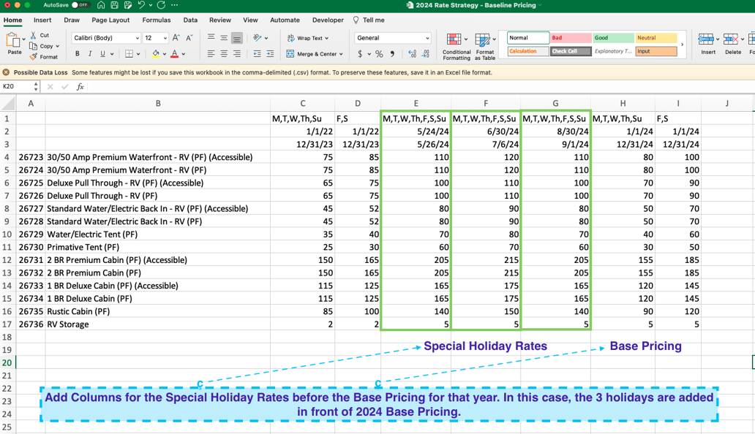
Task: Apply the Fill Color icon
Action: 156,53
